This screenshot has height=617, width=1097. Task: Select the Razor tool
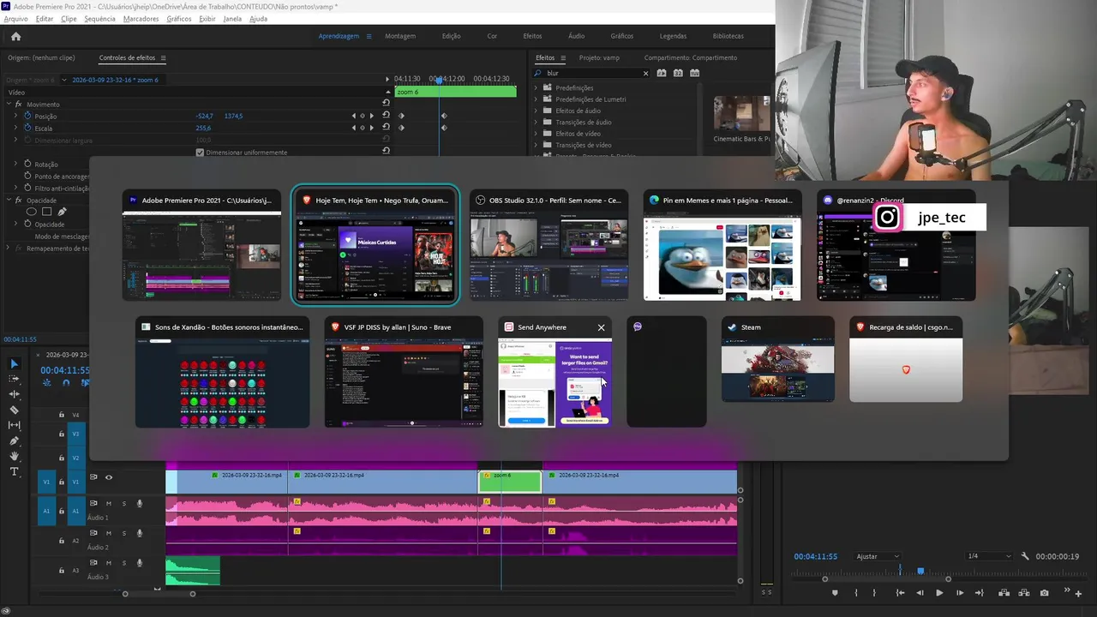pos(14,410)
